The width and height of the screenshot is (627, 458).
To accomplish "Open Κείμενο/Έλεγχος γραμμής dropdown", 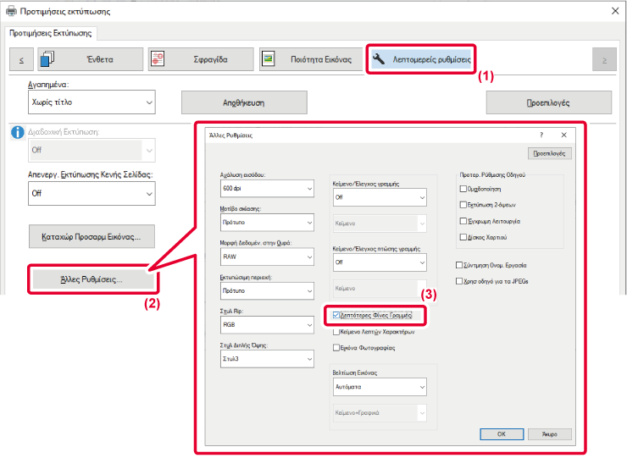I will tap(380, 197).
